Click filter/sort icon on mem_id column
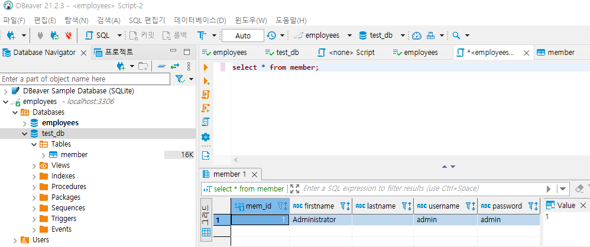This screenshot has width=590, height=247. pos(283,206)
